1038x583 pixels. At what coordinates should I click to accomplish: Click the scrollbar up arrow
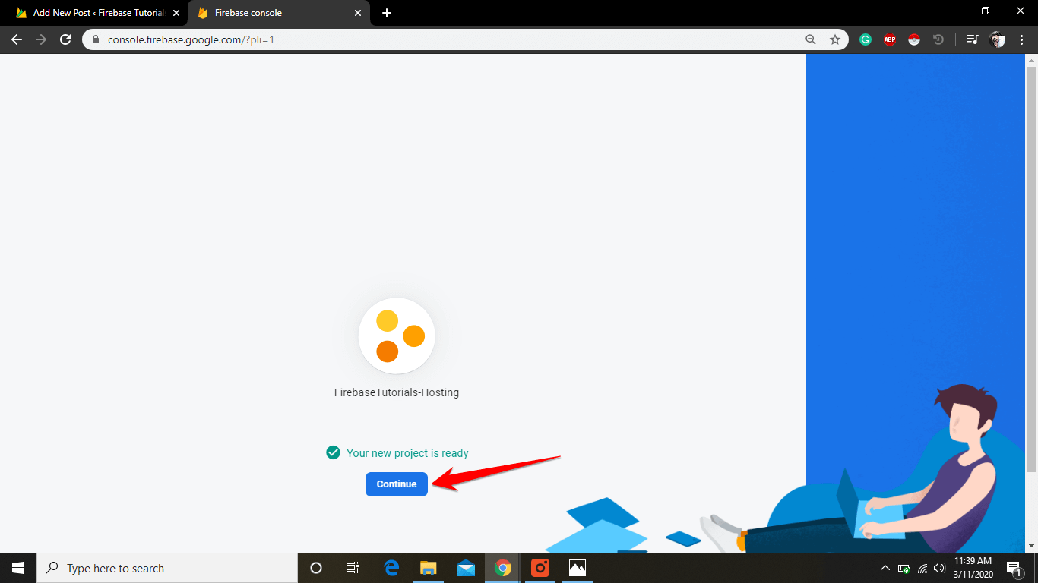[1031, 60]
